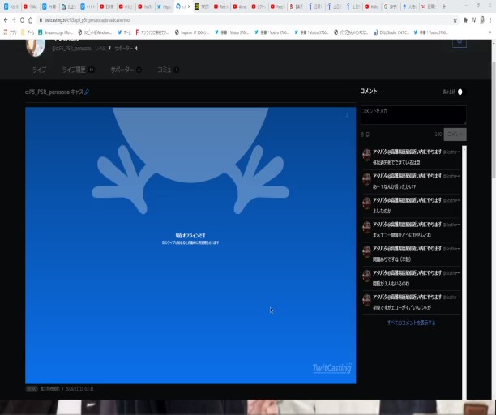496x415 pixels.
Task: Open the ライブ tab
Action: click(x=39, y=70)
